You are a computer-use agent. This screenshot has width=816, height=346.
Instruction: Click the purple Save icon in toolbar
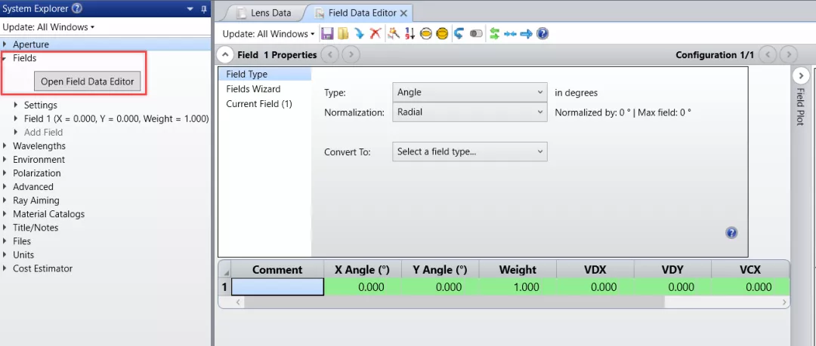coord(327,34)
